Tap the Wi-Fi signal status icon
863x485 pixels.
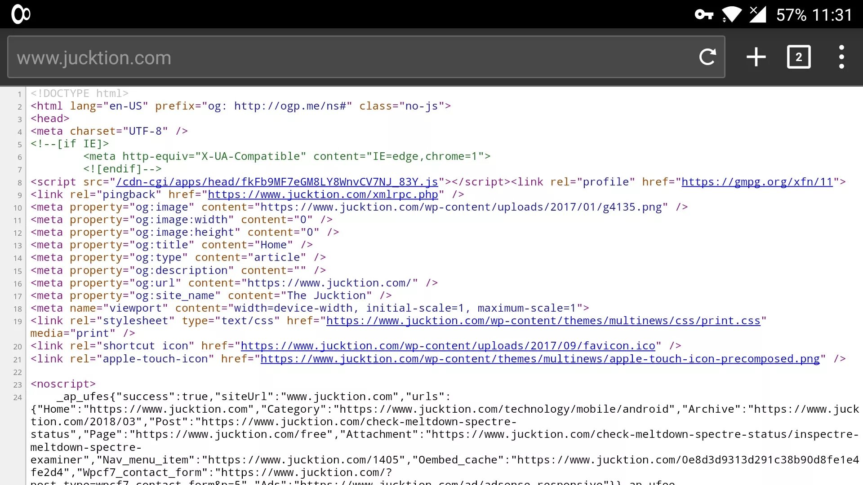[732, 14]
